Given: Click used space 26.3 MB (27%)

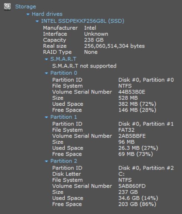Looking at the screenshot, I should coord(138,148).
